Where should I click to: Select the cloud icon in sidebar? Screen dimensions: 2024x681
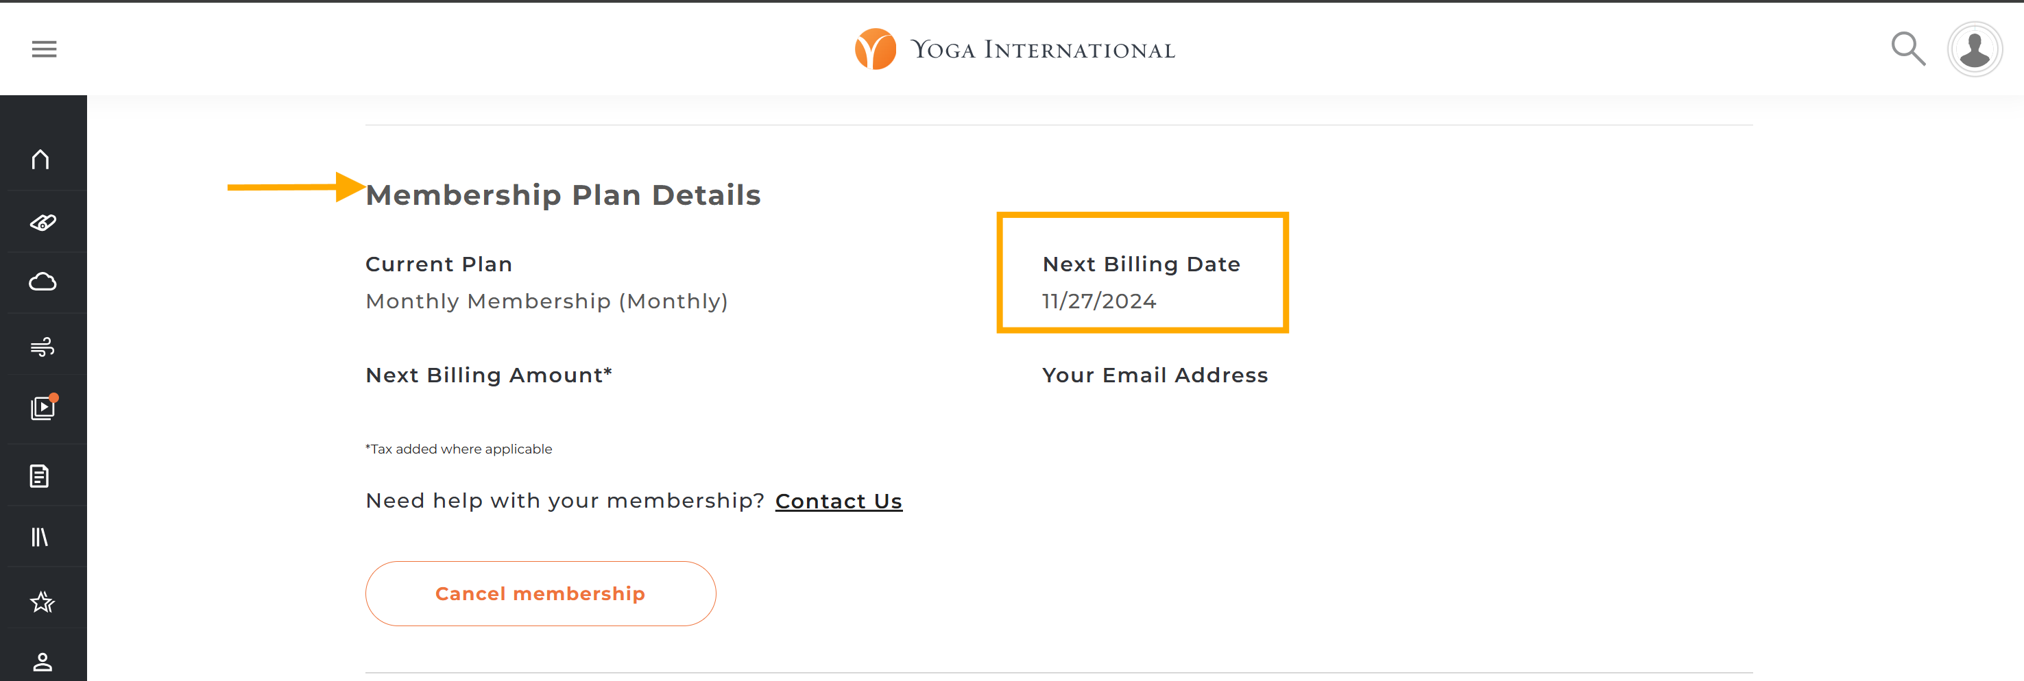(x=43, y=281)
